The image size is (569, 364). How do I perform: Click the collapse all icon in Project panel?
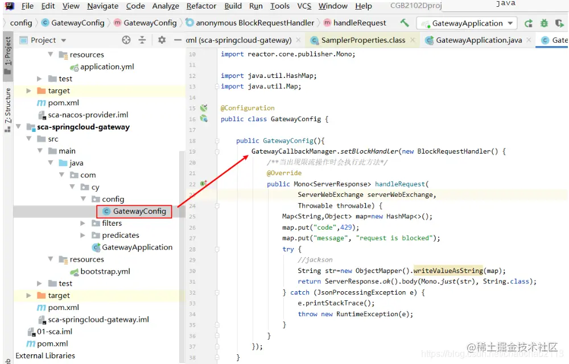[142, 40]
